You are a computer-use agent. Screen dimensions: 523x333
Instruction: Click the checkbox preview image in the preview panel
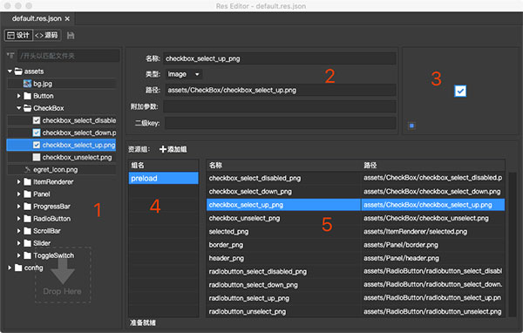point(460,91)
